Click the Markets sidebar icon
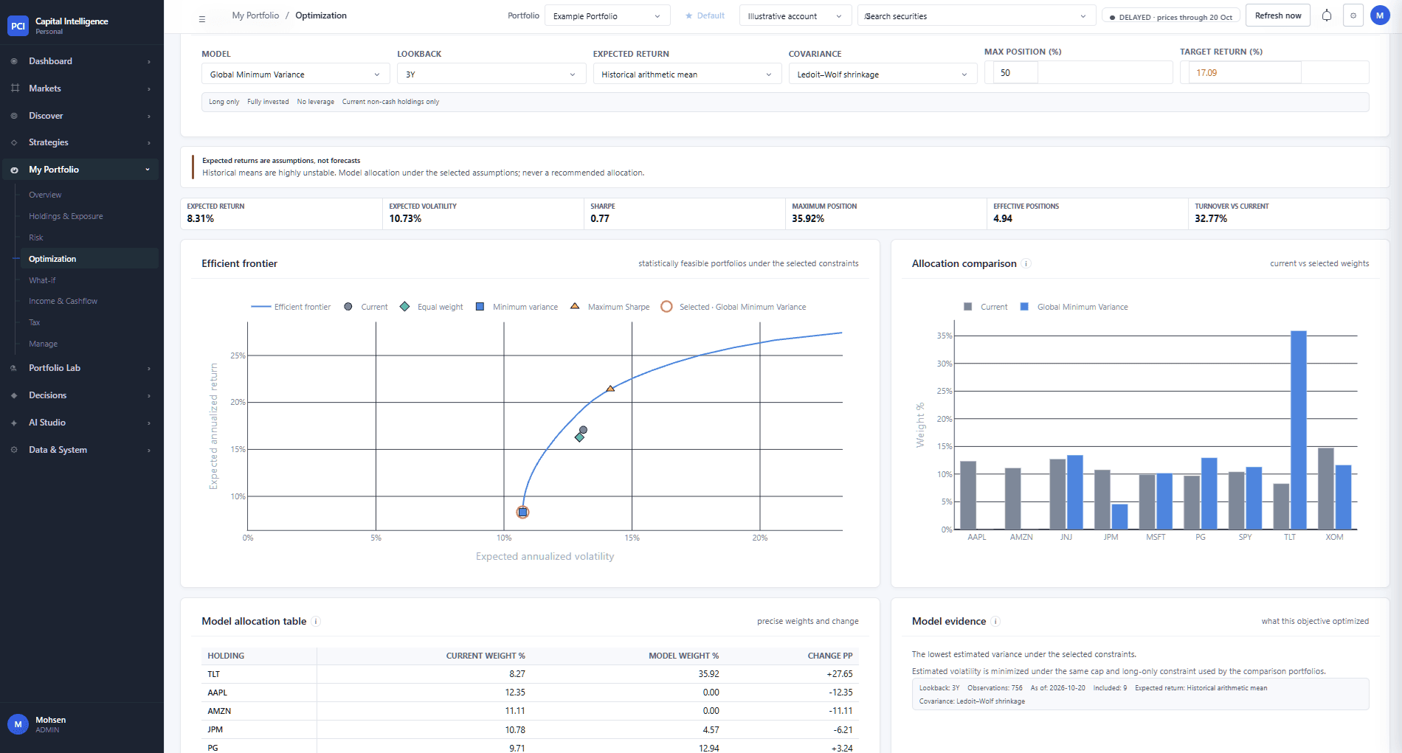 (14, 89)
